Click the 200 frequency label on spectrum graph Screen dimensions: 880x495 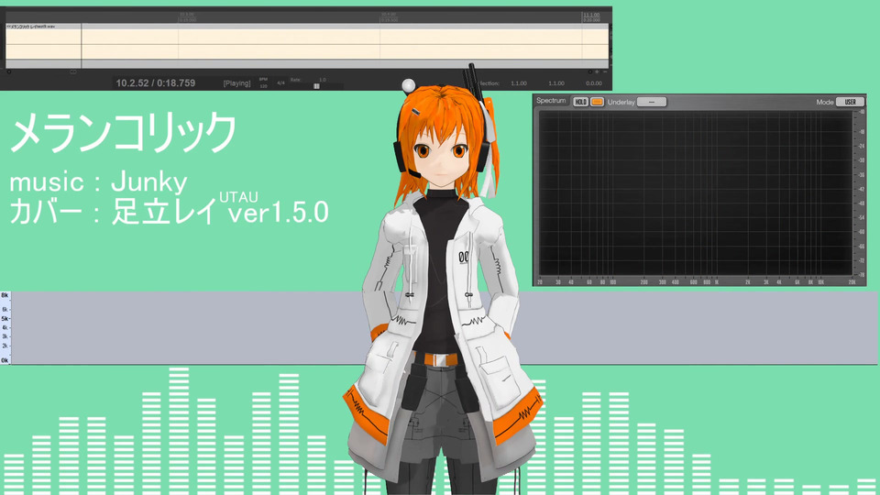644,281
